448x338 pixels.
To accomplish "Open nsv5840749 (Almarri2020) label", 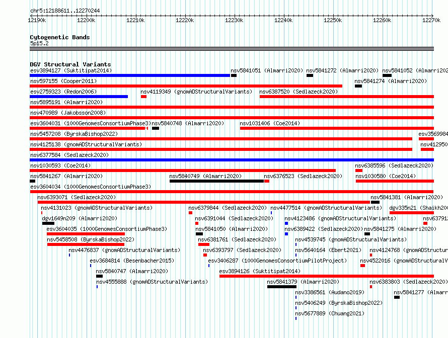I will [205, 176].
